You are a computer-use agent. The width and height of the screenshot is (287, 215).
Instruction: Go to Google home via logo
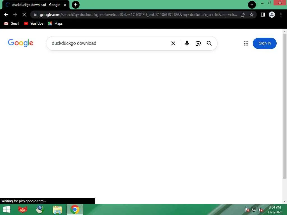point(20,43)
